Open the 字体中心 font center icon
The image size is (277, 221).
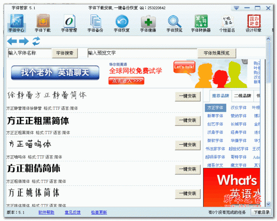[17, 24]
